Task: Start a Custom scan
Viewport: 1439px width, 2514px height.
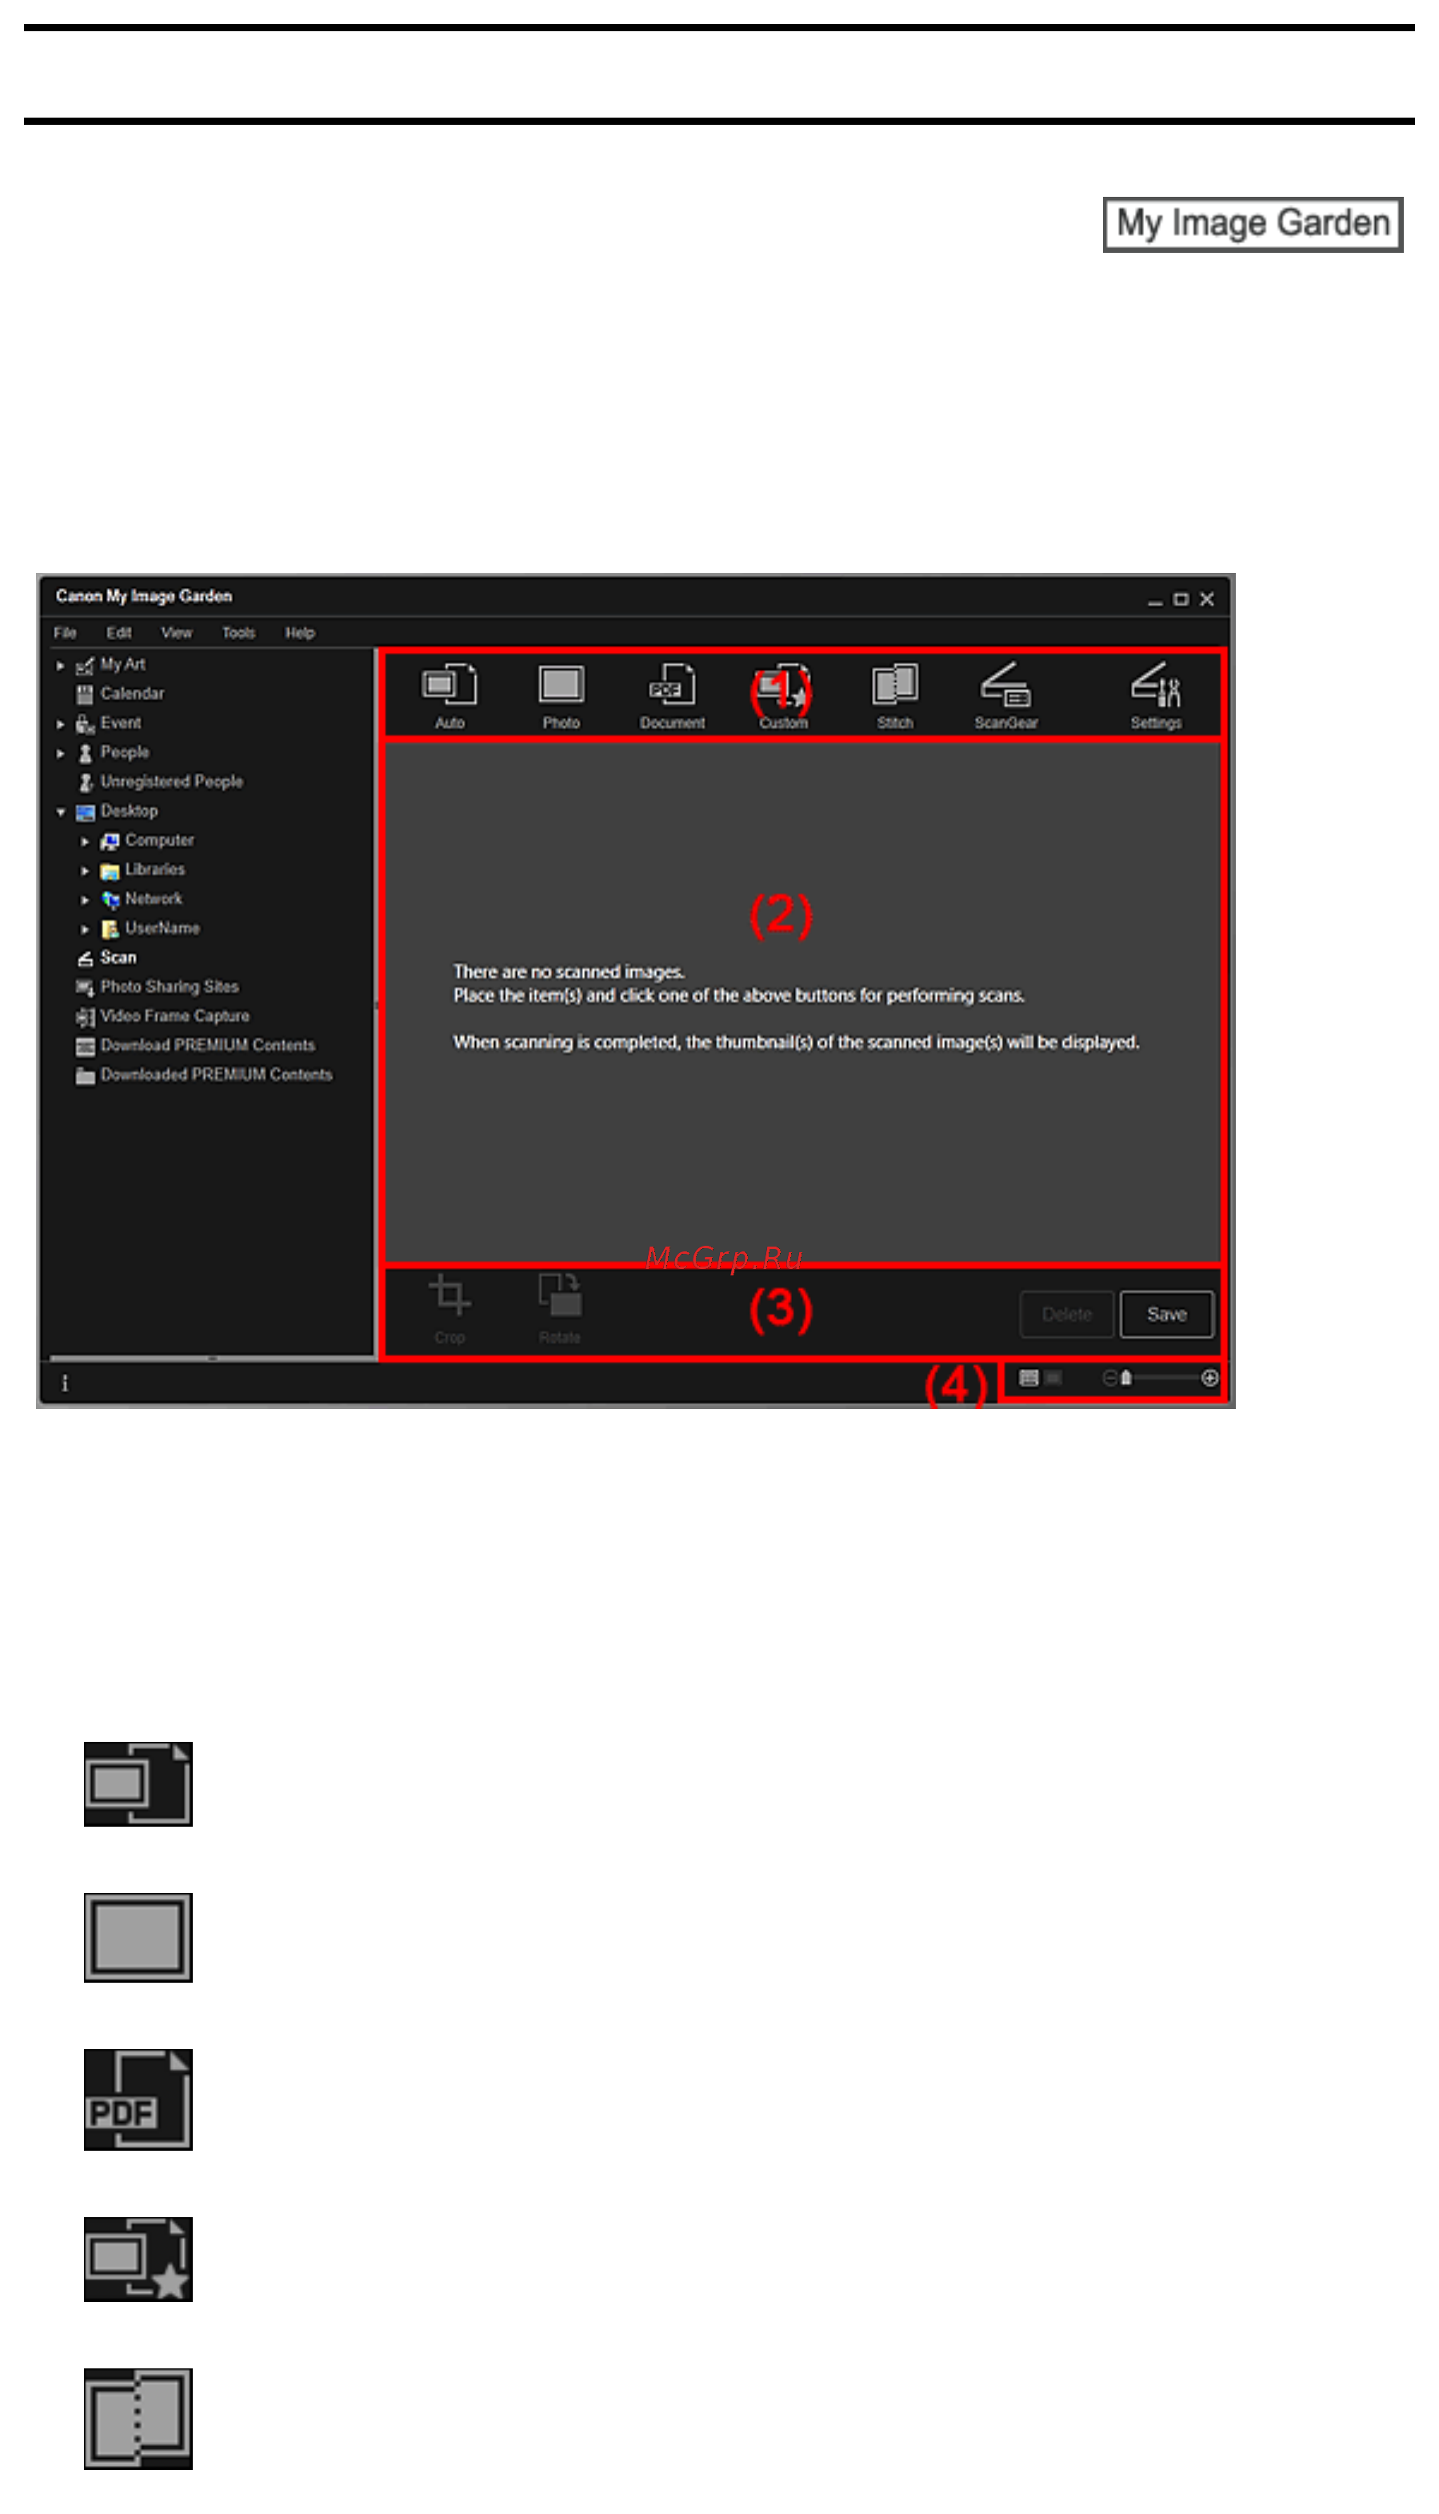Action: (783, 696)
